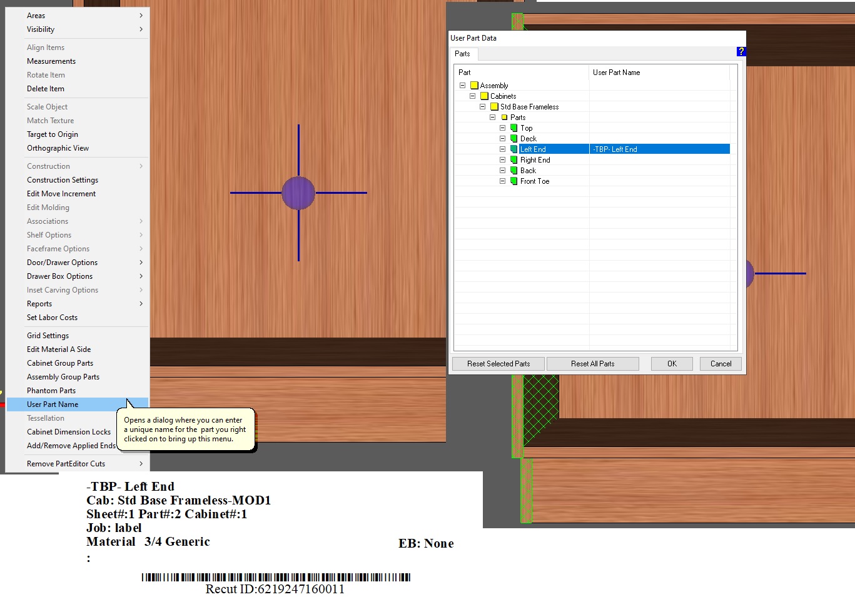The height and width of the screenshot is (597, 855).
Task: Collapse the Std Base Frameless node
Action: coord(483,107)
